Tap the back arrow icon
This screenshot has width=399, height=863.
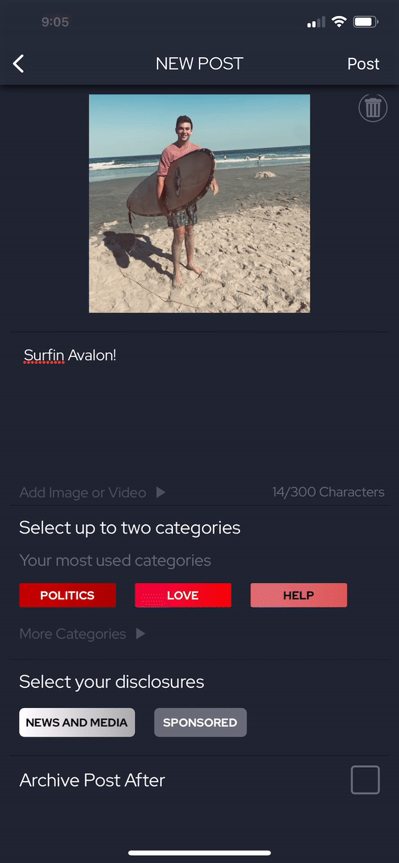[19, 64]
